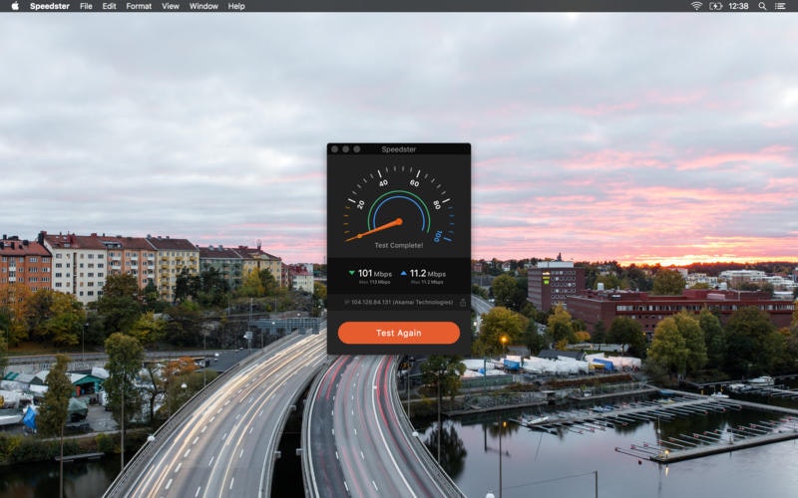Click the max upload speed text under 11.2 Mbps
The width and height of the screenshot is (798, 498).
coord(428,282)
